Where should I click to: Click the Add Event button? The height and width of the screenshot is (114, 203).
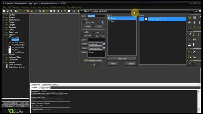[x=122, y=59]
